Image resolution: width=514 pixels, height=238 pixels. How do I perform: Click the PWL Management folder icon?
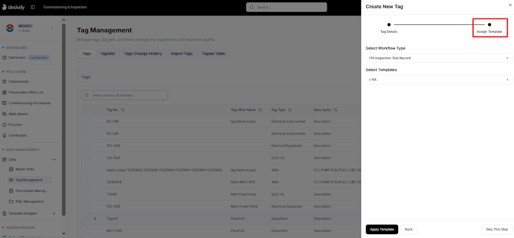click(11, 202)
